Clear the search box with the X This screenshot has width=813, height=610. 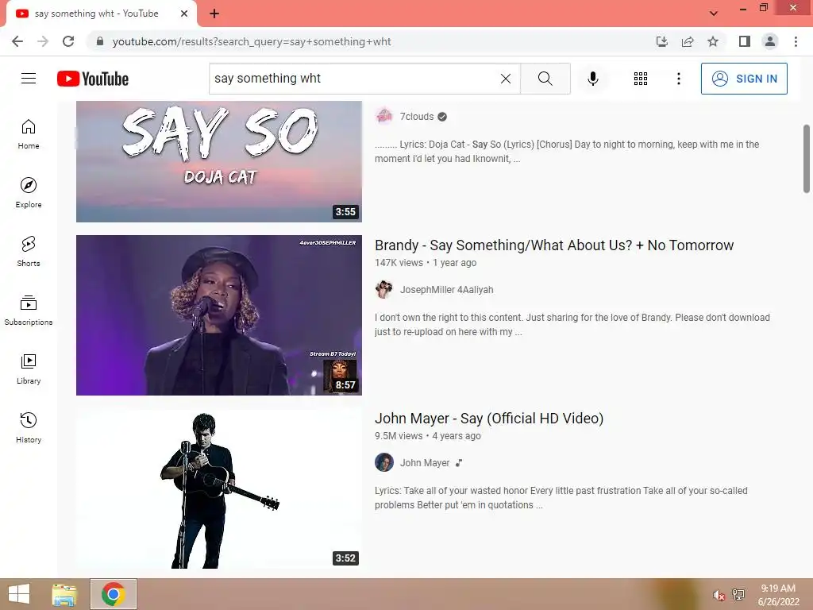(x=506, y=79)
